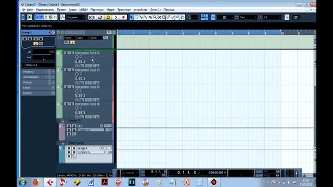The width and height of the screenshot is (333, 187).
Task: Click the Group 1 inspector header
Action: point(35,32)
